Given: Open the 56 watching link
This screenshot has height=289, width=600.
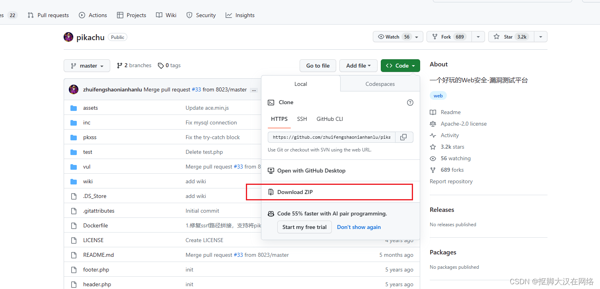Looking at the screenshot, I should [450, 158].
